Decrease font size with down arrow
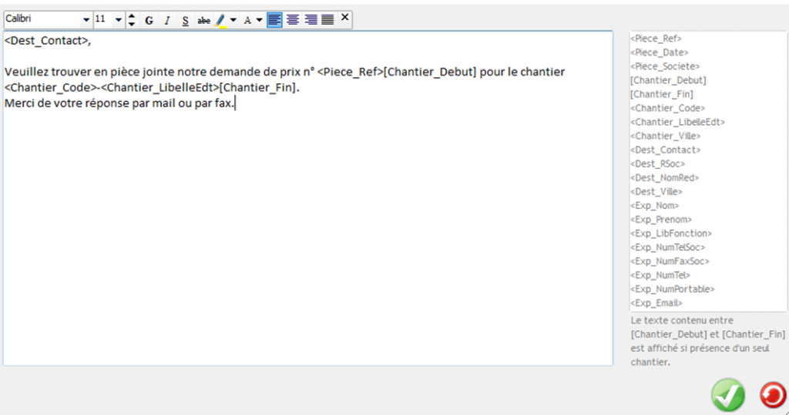 pos(131,24)
